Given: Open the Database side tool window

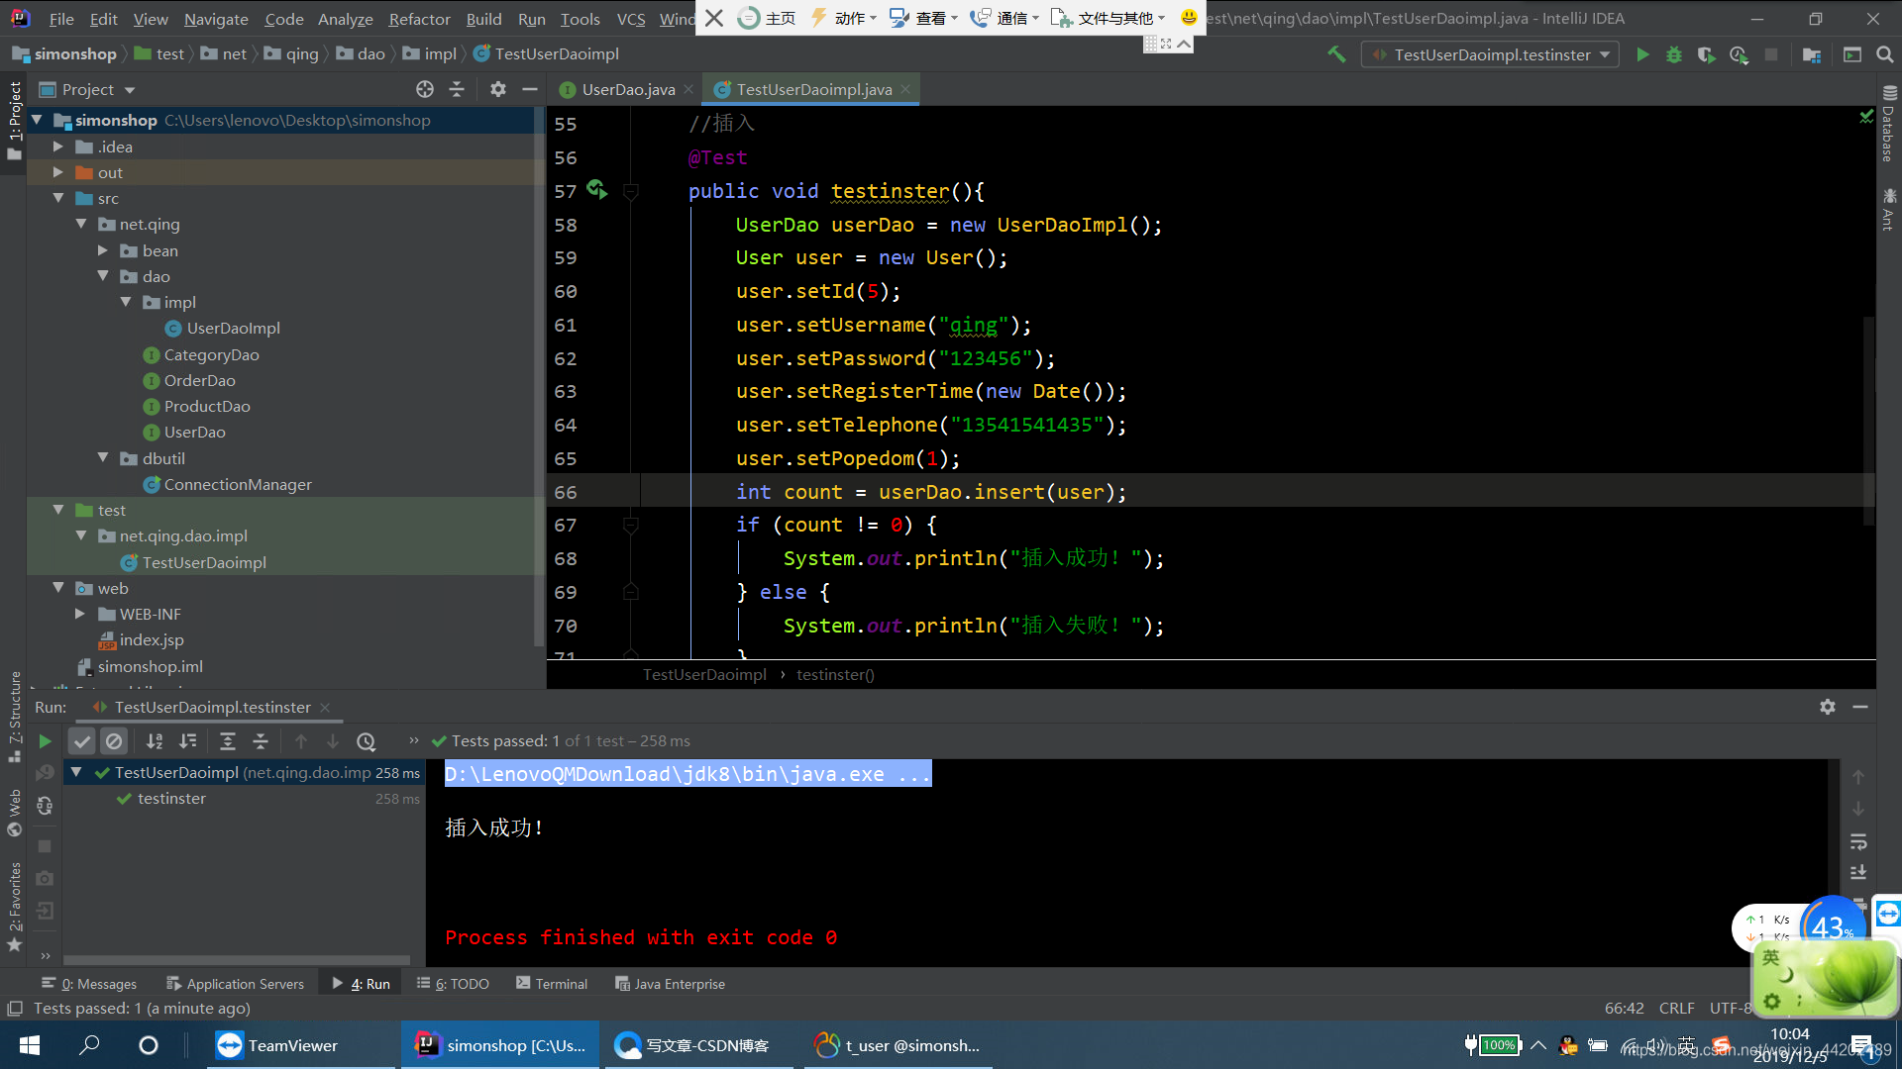Looking at the screenshot, I should (x=1888, y=124).
